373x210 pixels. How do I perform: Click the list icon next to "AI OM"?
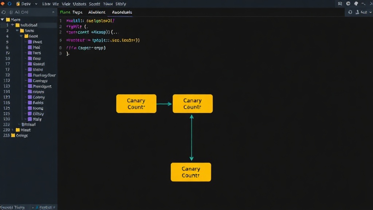pyautogui.click(x=11, y=12)
